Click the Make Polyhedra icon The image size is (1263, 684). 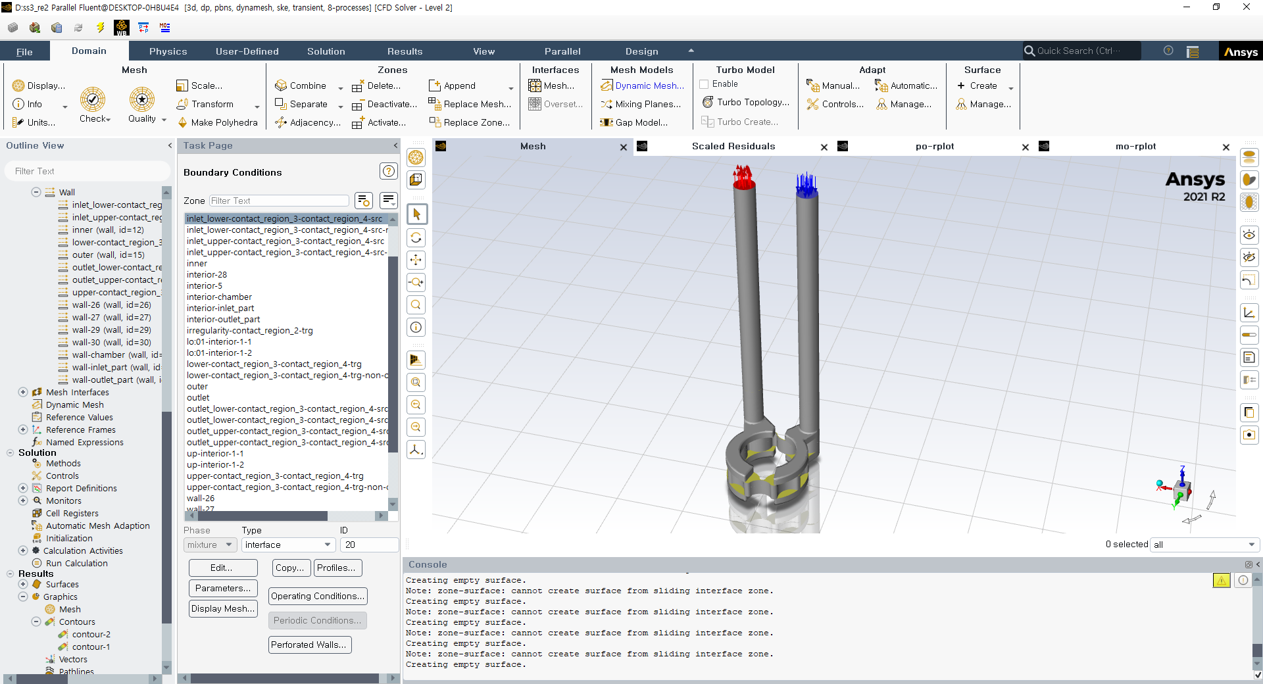click(183, 122)
